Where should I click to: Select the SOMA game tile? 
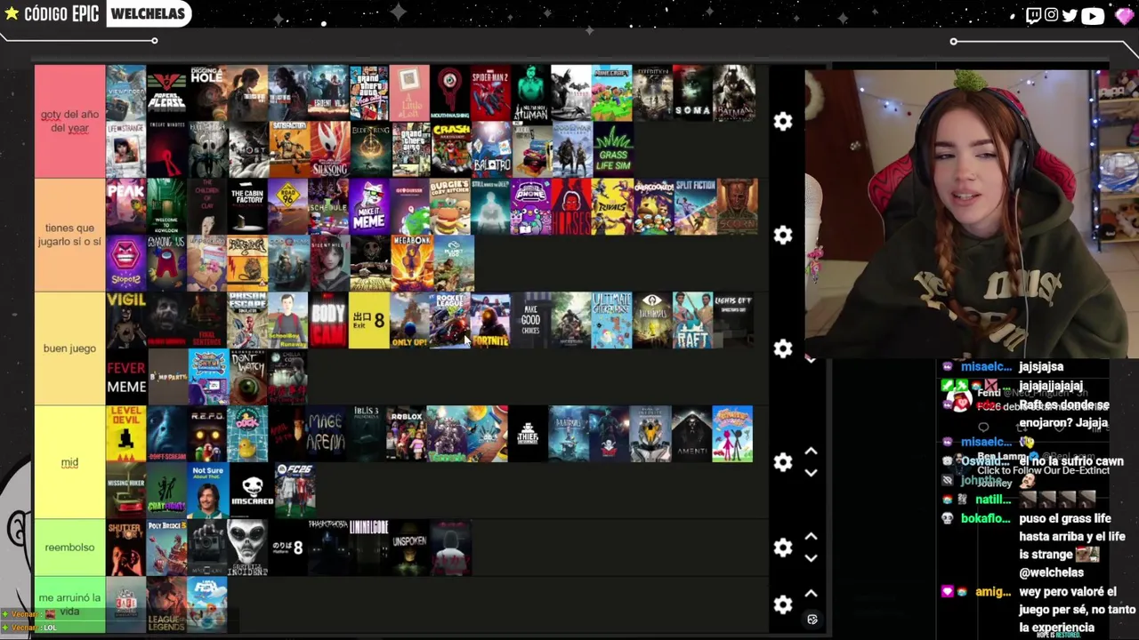(692, 92)
